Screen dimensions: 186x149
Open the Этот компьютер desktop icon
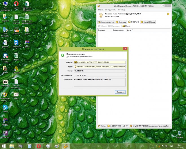click(5, 6)
